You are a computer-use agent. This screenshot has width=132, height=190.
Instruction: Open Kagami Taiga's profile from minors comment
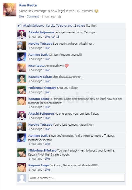pos(39,99)
